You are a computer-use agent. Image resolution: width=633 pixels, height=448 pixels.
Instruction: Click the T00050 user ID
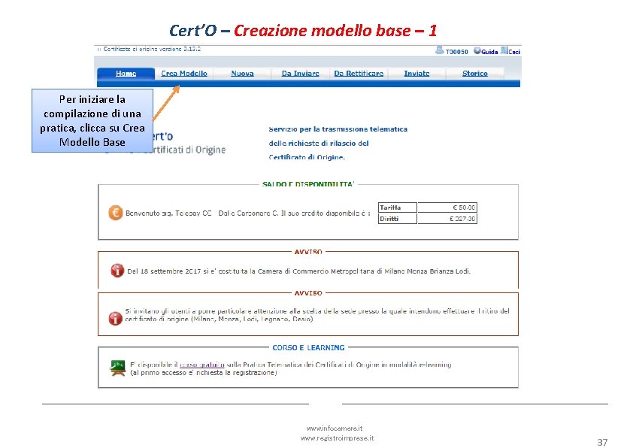click(456, 52)
